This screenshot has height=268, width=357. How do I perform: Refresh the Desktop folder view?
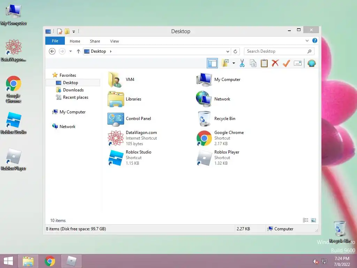point(235,51)
